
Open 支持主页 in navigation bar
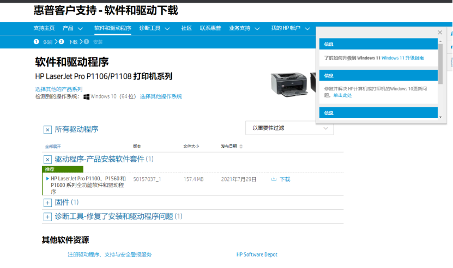[x=44, y=28]
